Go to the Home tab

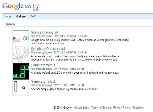(8, 16)
